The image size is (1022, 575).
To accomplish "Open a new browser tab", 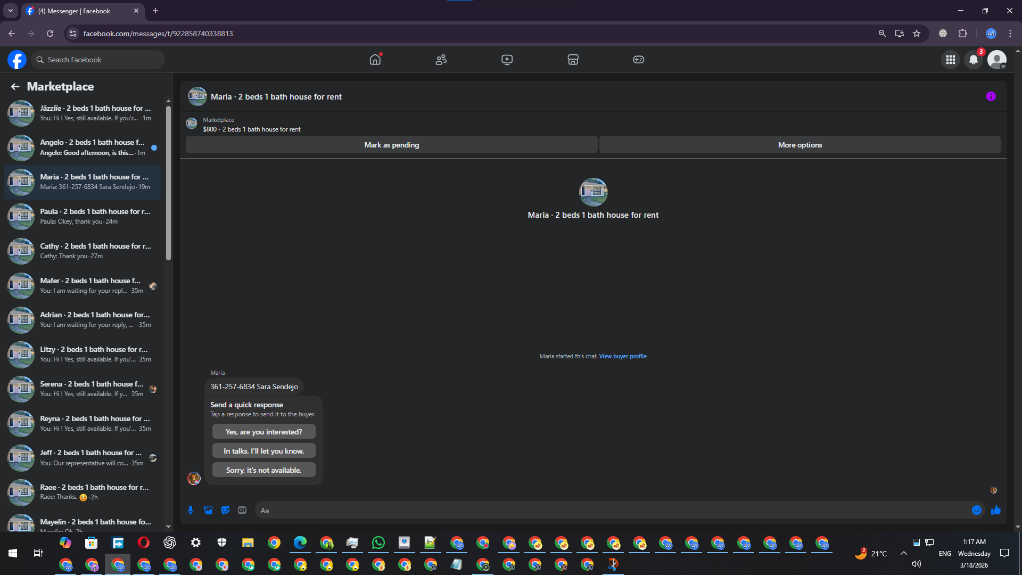I will (155, 11).
